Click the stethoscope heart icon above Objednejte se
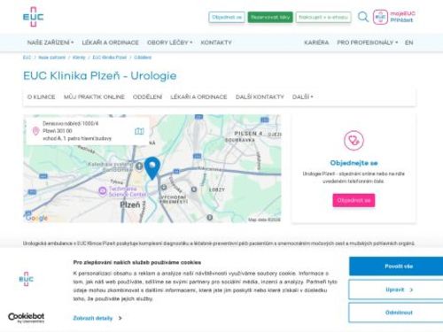Image resolution: width=443 pixels, height=332 pixels. pyautogui.click(x=354, y=141)
